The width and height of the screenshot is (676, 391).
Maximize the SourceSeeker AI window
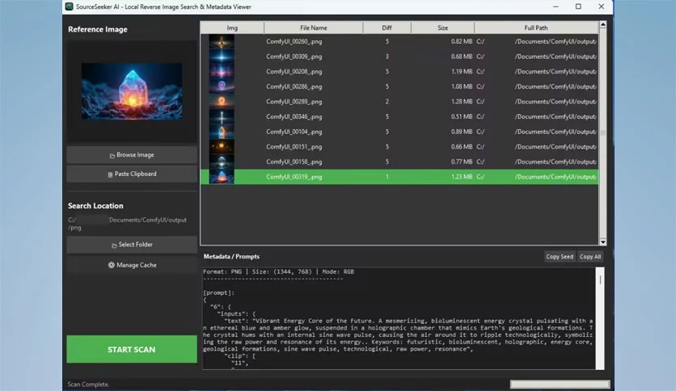click(x=578, y=6)
